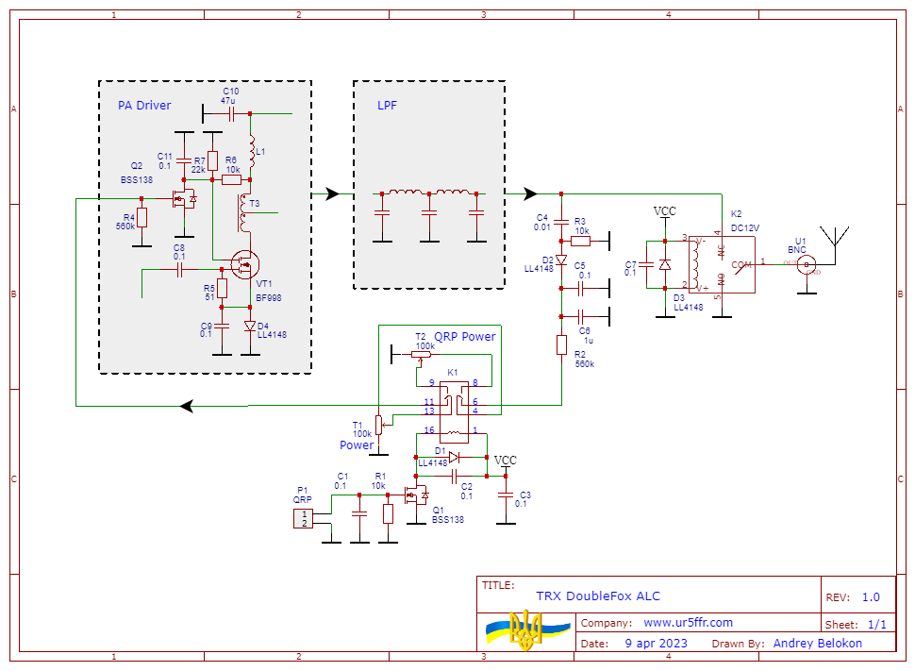
Task: Select the LPF block label
Action: [x=387, y=106]
